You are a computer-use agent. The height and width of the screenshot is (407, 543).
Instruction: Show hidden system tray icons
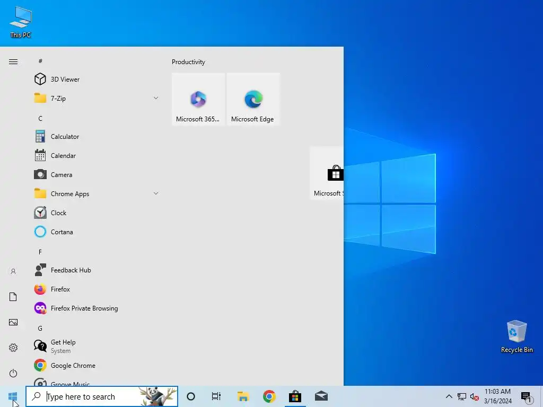coord(449,396)
